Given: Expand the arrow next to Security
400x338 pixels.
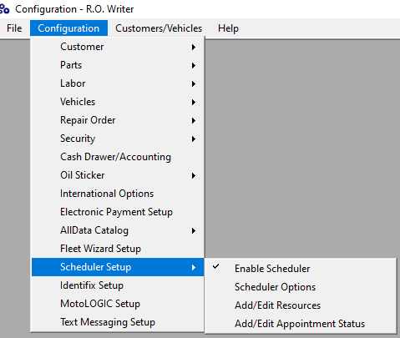Looking at the screenshot, I should (194, 139).
